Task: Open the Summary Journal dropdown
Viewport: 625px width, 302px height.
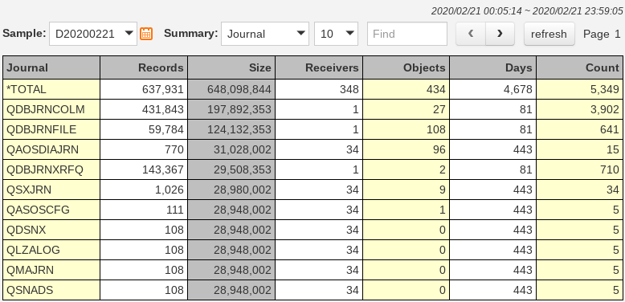Action: click(x=265, y=34)
